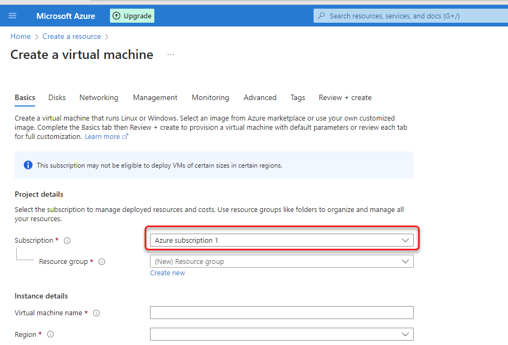Screen dimensions: 508x345
Task: Click the Upgrade button
Action: [132, 15]
